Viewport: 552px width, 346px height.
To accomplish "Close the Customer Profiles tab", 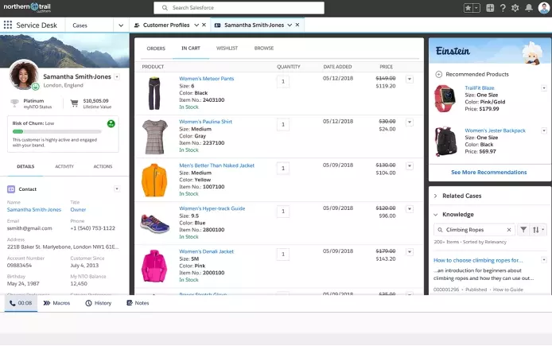I will point(204,25).
